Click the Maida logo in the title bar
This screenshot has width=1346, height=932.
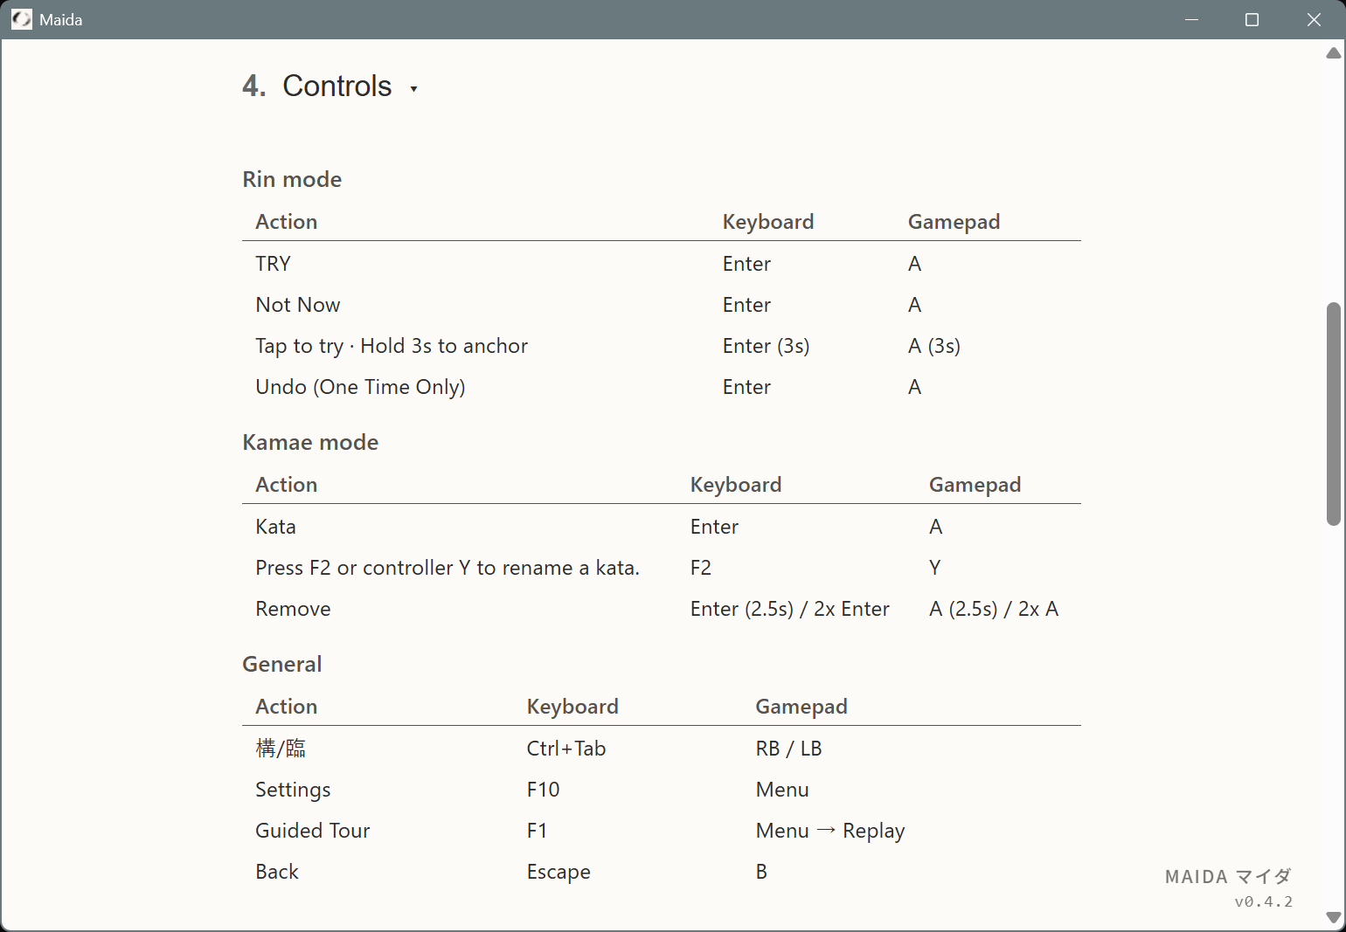coord(21,18)
